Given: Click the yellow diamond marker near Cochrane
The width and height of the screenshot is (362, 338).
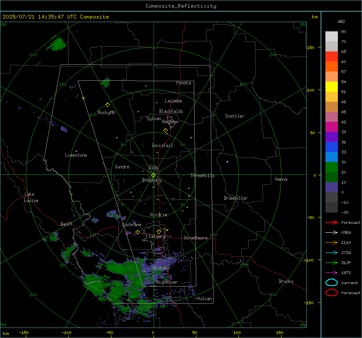Looking at the screenshot, I should tap(138, 232).
